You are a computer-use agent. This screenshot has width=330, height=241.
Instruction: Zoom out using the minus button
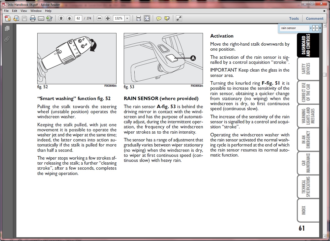pos(99,18)
